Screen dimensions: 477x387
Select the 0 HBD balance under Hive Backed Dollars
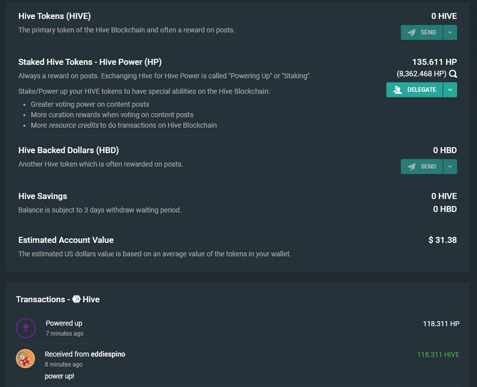pyautogui.click(x=445, y=150)
